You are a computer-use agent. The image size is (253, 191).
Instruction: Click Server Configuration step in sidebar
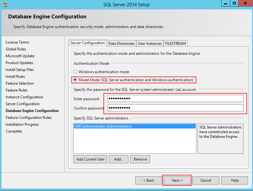22,104
